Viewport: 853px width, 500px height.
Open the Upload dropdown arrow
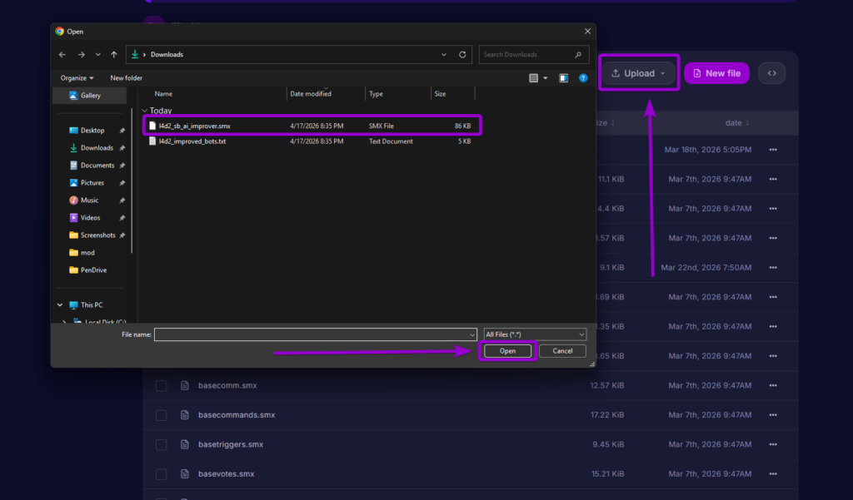coord(661,72)
